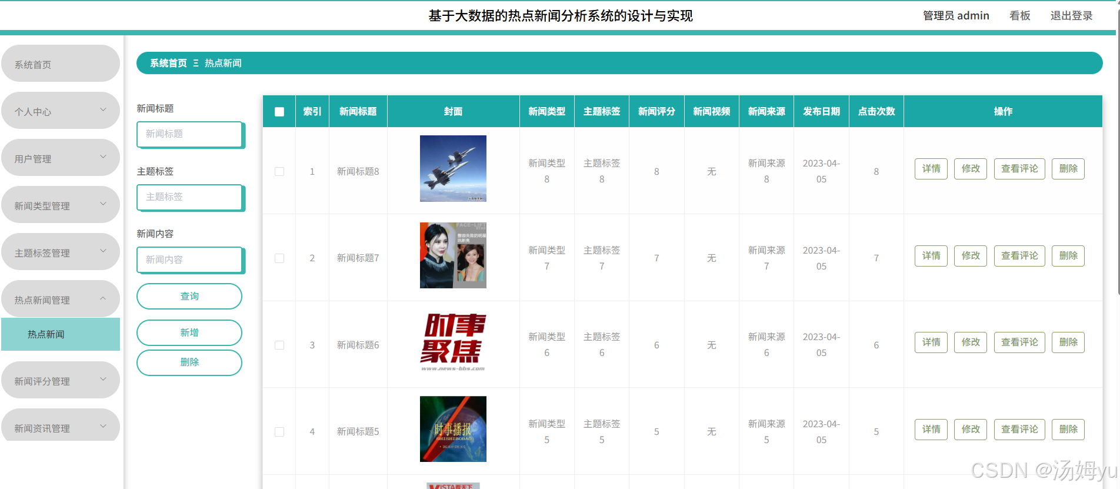Click 修改 for 新闻标题6

971,342
